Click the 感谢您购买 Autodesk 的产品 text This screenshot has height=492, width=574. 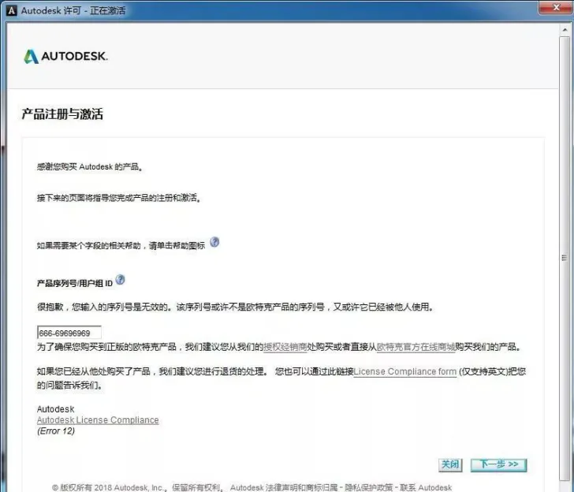click(x=90, y=166)
